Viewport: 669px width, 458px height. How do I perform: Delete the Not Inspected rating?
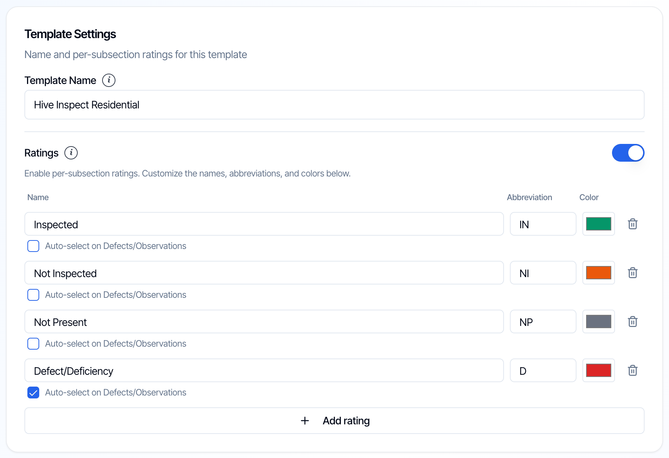[633, 273]
